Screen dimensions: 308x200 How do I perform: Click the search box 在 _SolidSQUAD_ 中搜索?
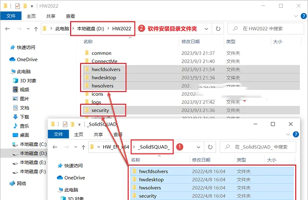click(x=258, y=147)
